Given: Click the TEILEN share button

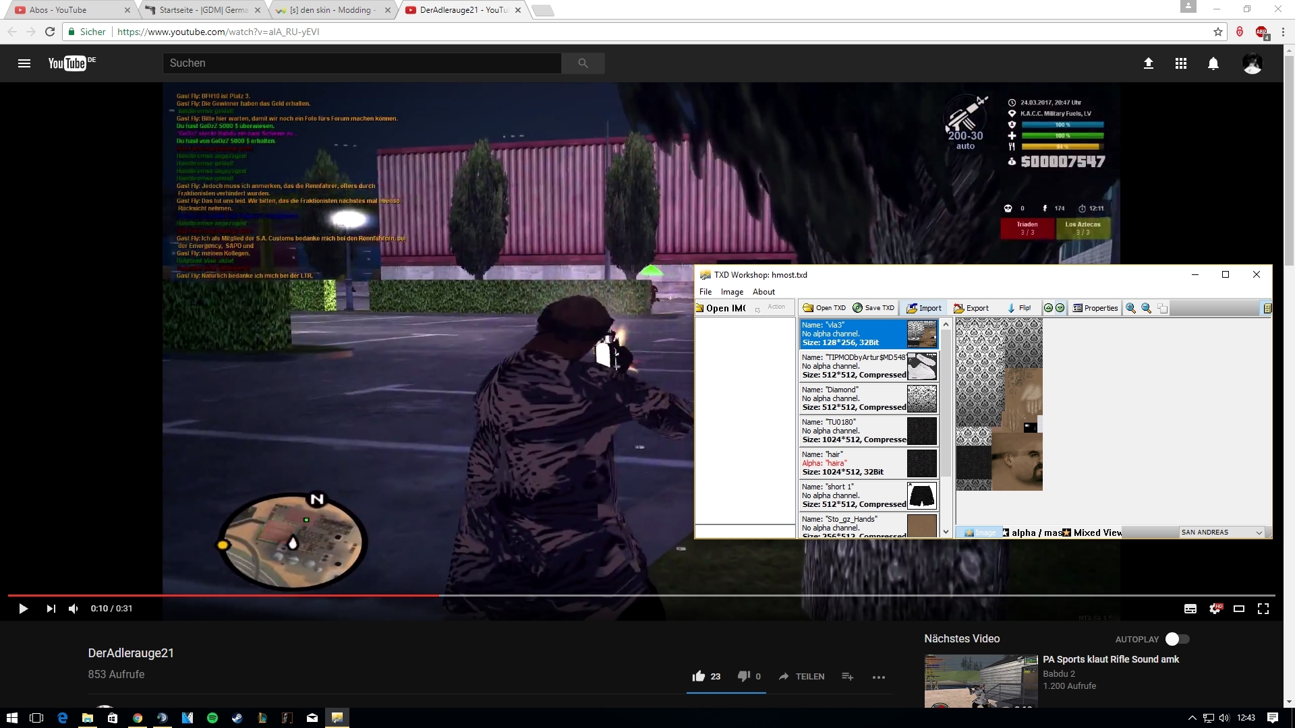Looking at the screenshot, I should (x=801, y=677).
